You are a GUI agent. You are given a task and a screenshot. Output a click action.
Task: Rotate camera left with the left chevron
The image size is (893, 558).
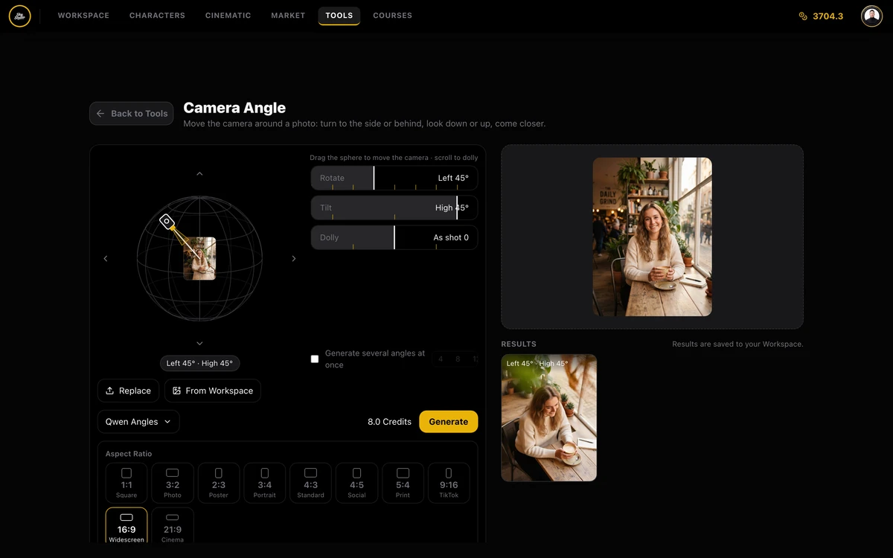[x=106, y=258]
